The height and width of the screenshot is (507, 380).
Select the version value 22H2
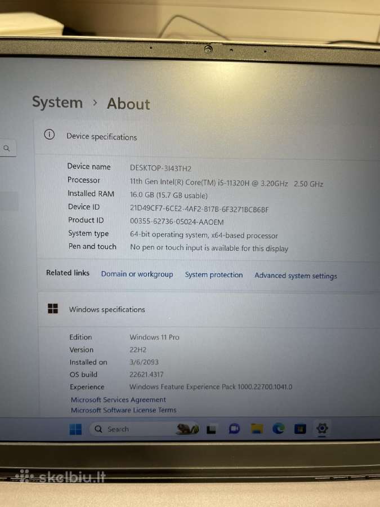[x=138, y=349]
